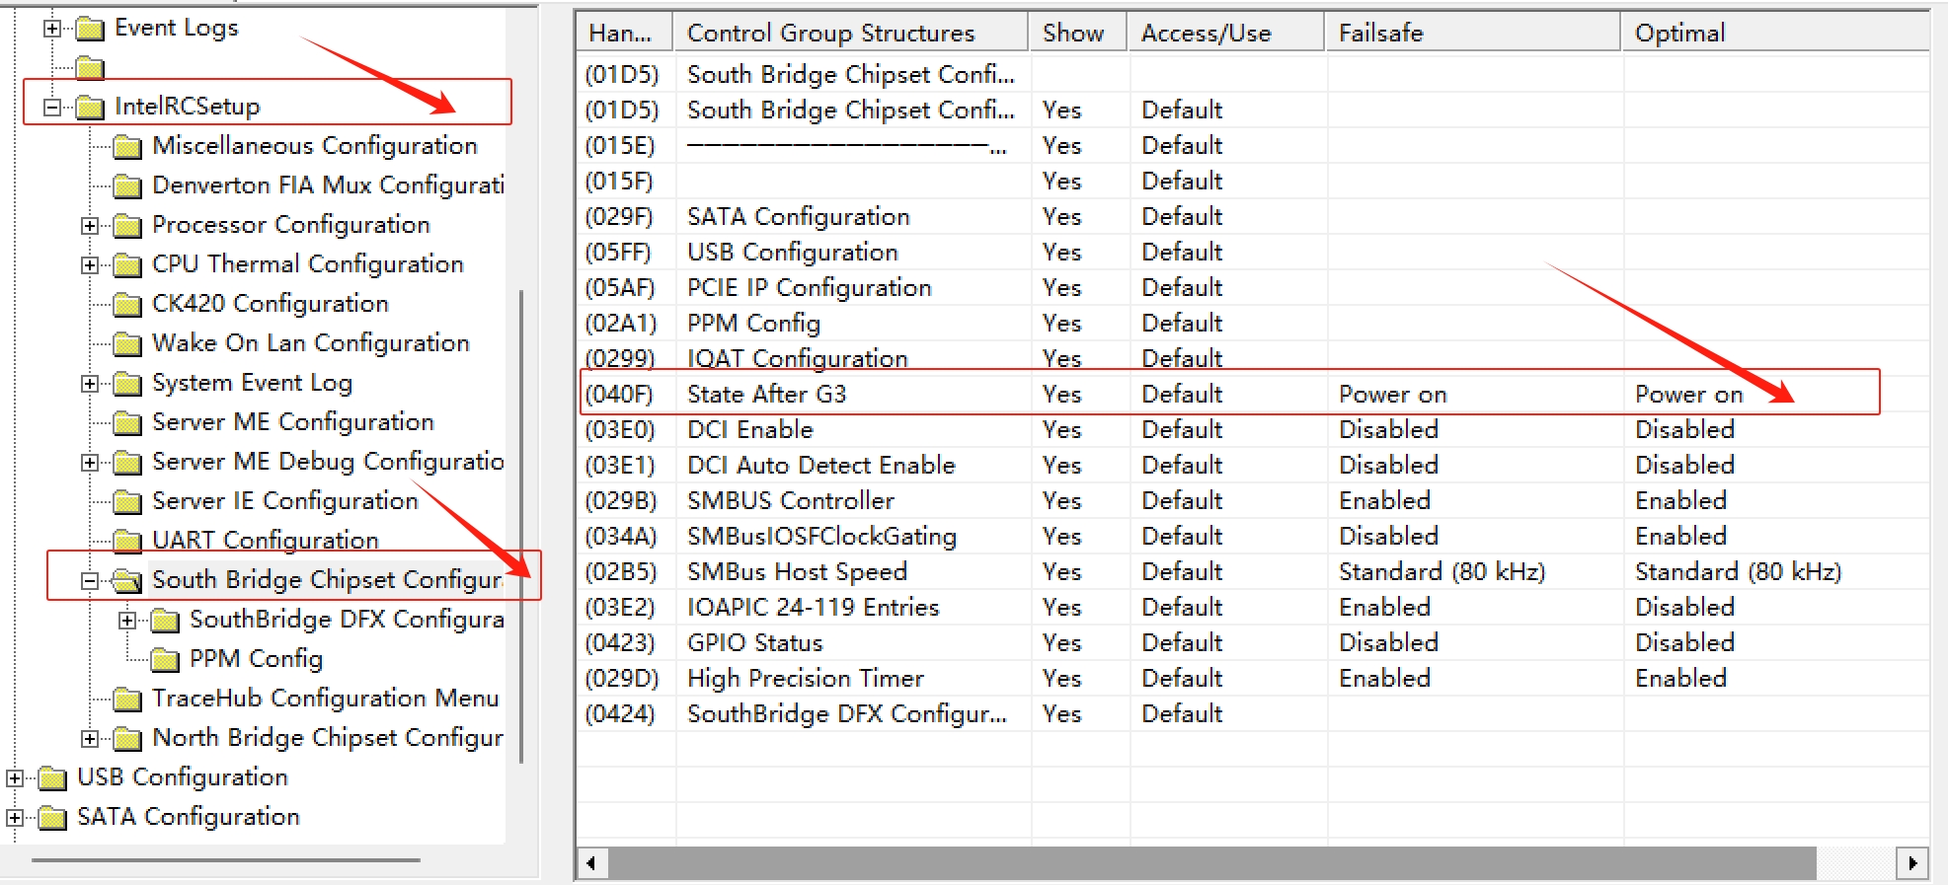Viewport: 1948px width, 885px height.
Task: Select the IQAT Configuration table row
Action: pyautogui.click(x=1252, y=357)
